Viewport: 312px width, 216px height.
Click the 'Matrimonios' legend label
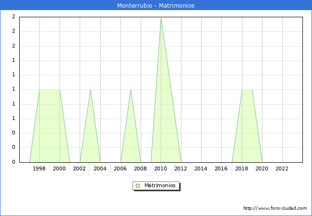pos(160,185)
